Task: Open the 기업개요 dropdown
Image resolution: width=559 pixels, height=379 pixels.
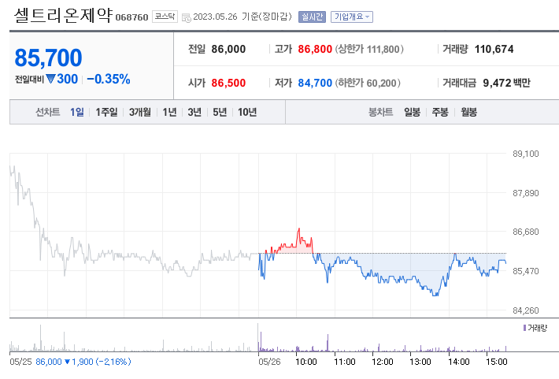Action: (351, 17)
